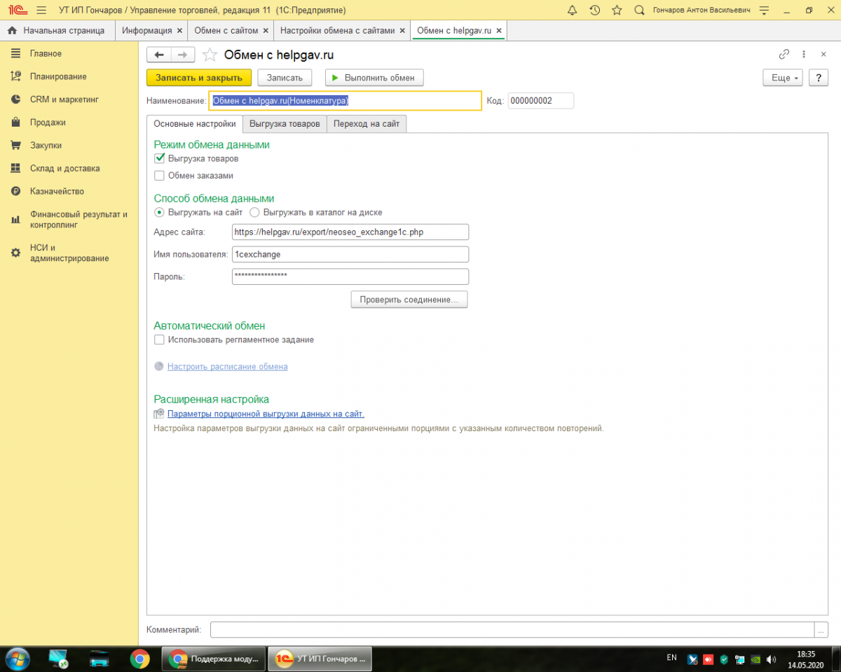Open volume speaker tray icon

pos(772,659)
